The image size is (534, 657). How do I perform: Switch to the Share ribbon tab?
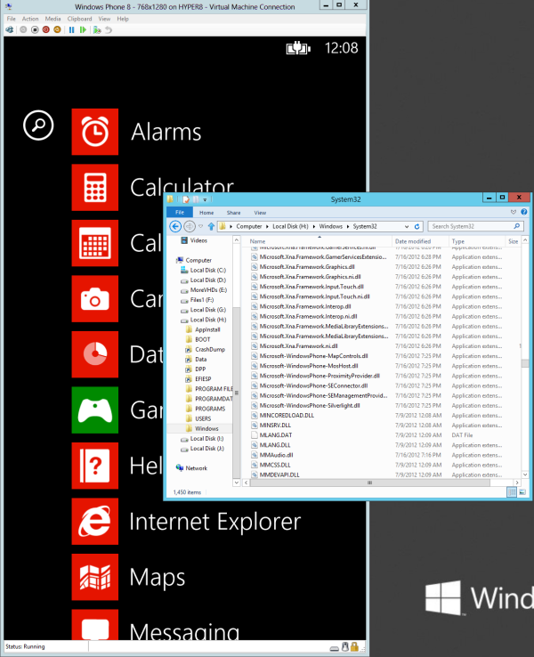(x=234, y=213)
